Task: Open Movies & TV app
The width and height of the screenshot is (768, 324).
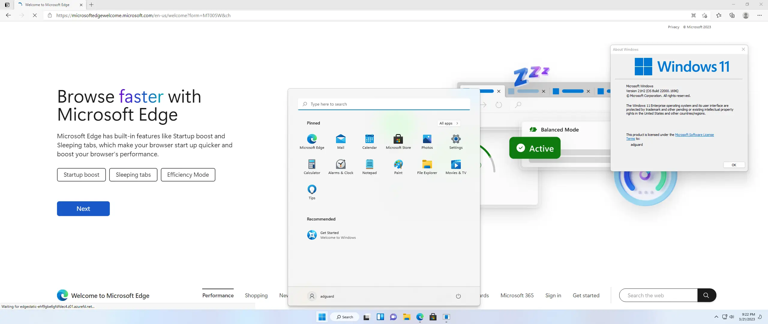Action: point(456,166)
